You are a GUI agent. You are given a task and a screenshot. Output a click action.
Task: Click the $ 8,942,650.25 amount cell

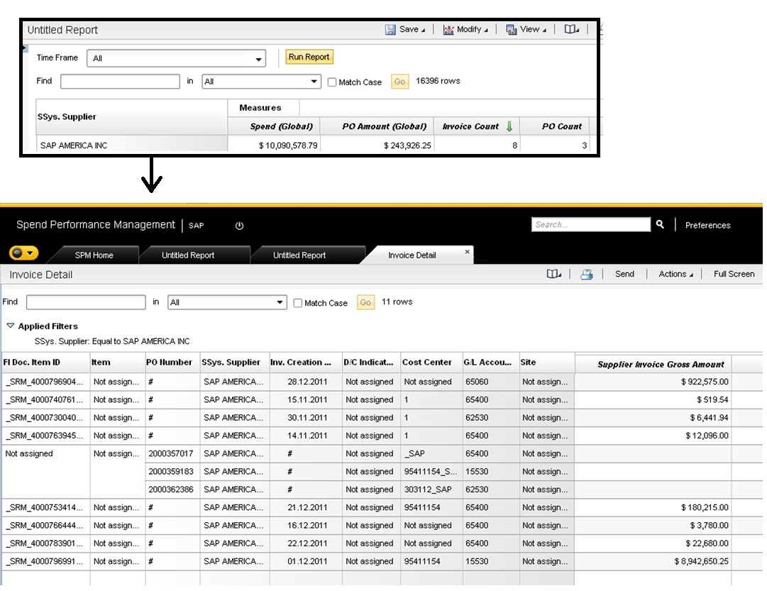(653, 561)
